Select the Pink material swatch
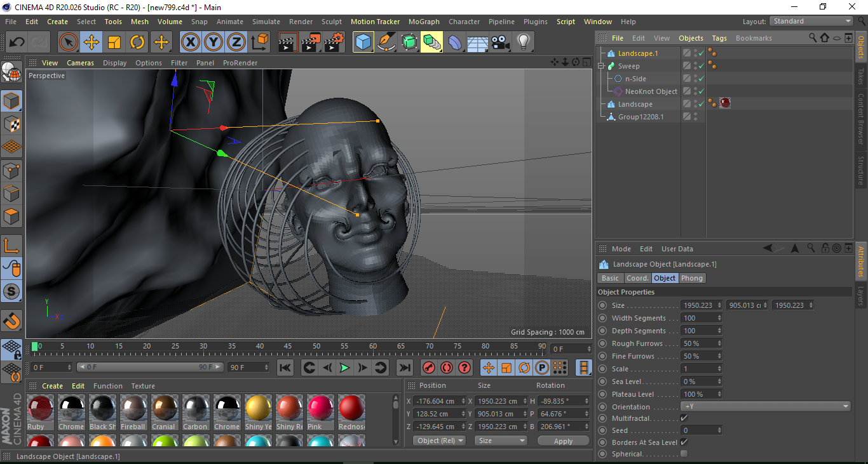 click(x=320, y=412)
